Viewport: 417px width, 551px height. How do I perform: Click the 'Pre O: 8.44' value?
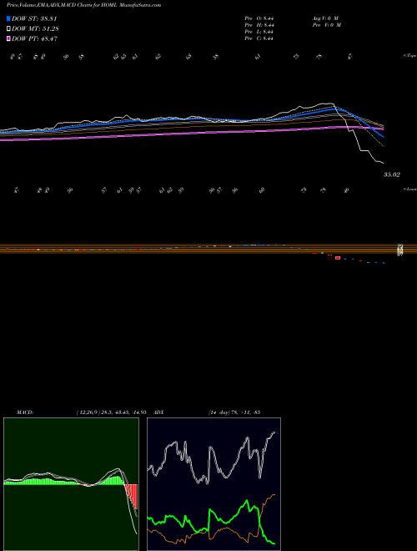pos(259,18)
